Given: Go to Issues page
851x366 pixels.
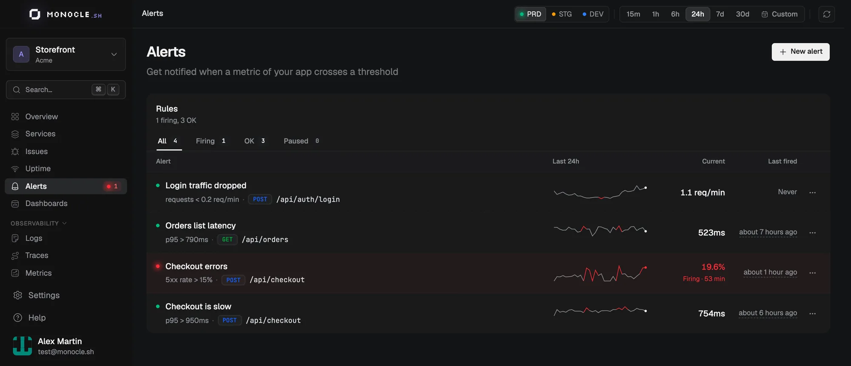Looking at the screenshot, I should (66, 151).
